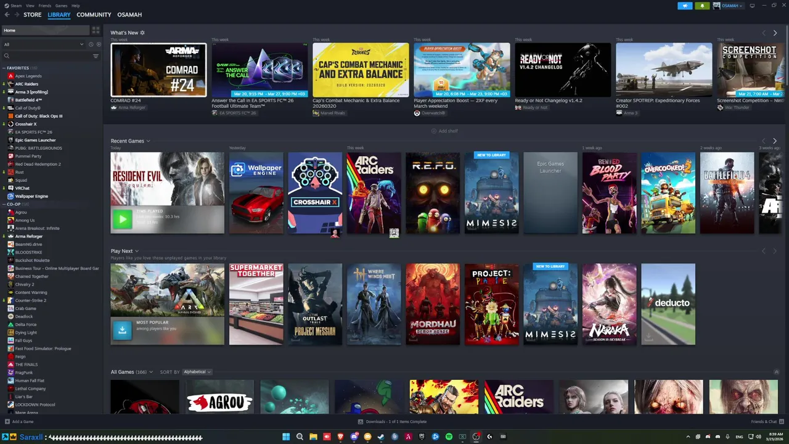This screenshot has width=789, height=444.
Task: Switch to the COMMUNITY tab
Action: [x=94, y=15]
